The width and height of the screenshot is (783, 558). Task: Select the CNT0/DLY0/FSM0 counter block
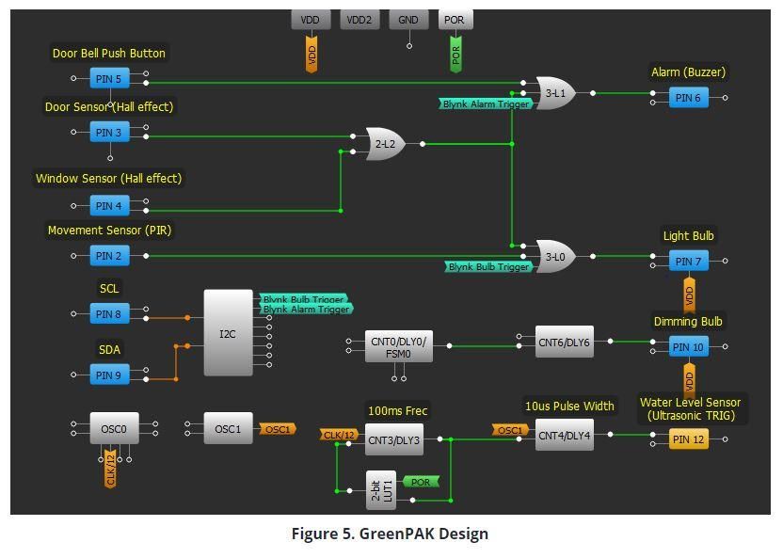pyautogui.click(x=398, y=346)
